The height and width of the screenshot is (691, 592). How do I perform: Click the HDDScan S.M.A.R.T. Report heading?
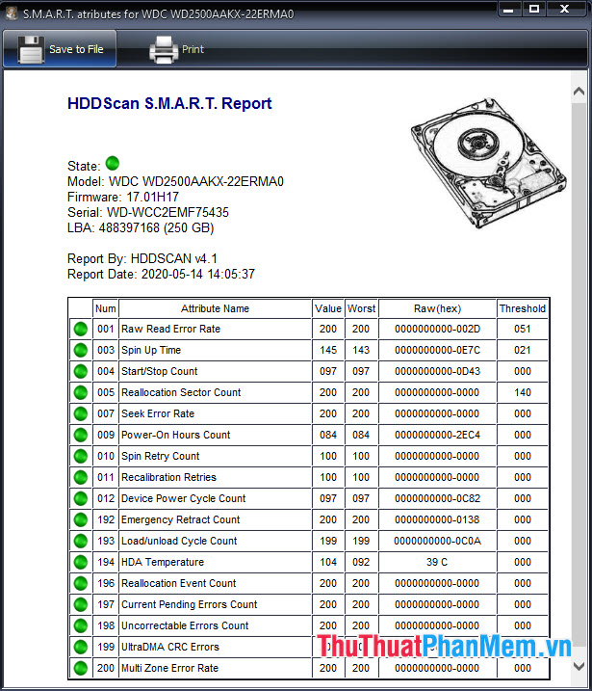point(169,103)
